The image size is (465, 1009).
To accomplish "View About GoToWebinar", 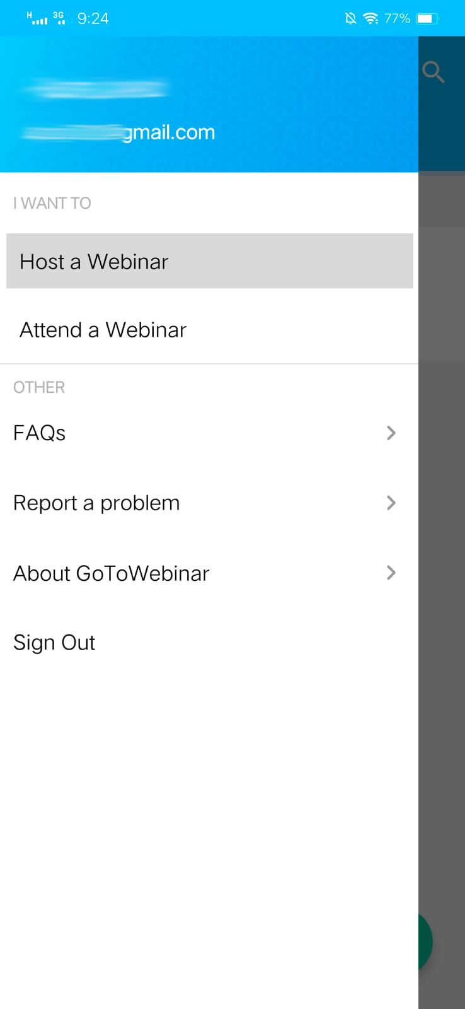I will point(111,573).
